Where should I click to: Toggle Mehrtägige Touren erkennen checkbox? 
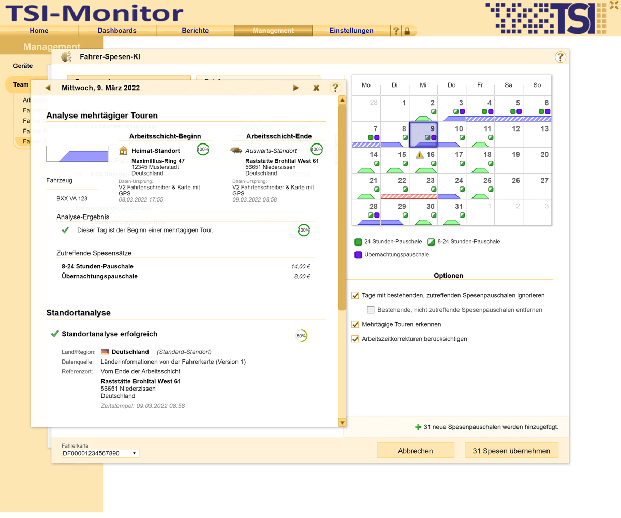click(356, 325)
